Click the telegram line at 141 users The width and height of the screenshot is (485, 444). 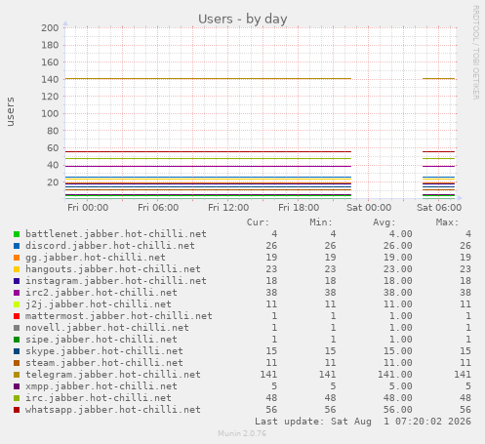click(x=208, y=78)
